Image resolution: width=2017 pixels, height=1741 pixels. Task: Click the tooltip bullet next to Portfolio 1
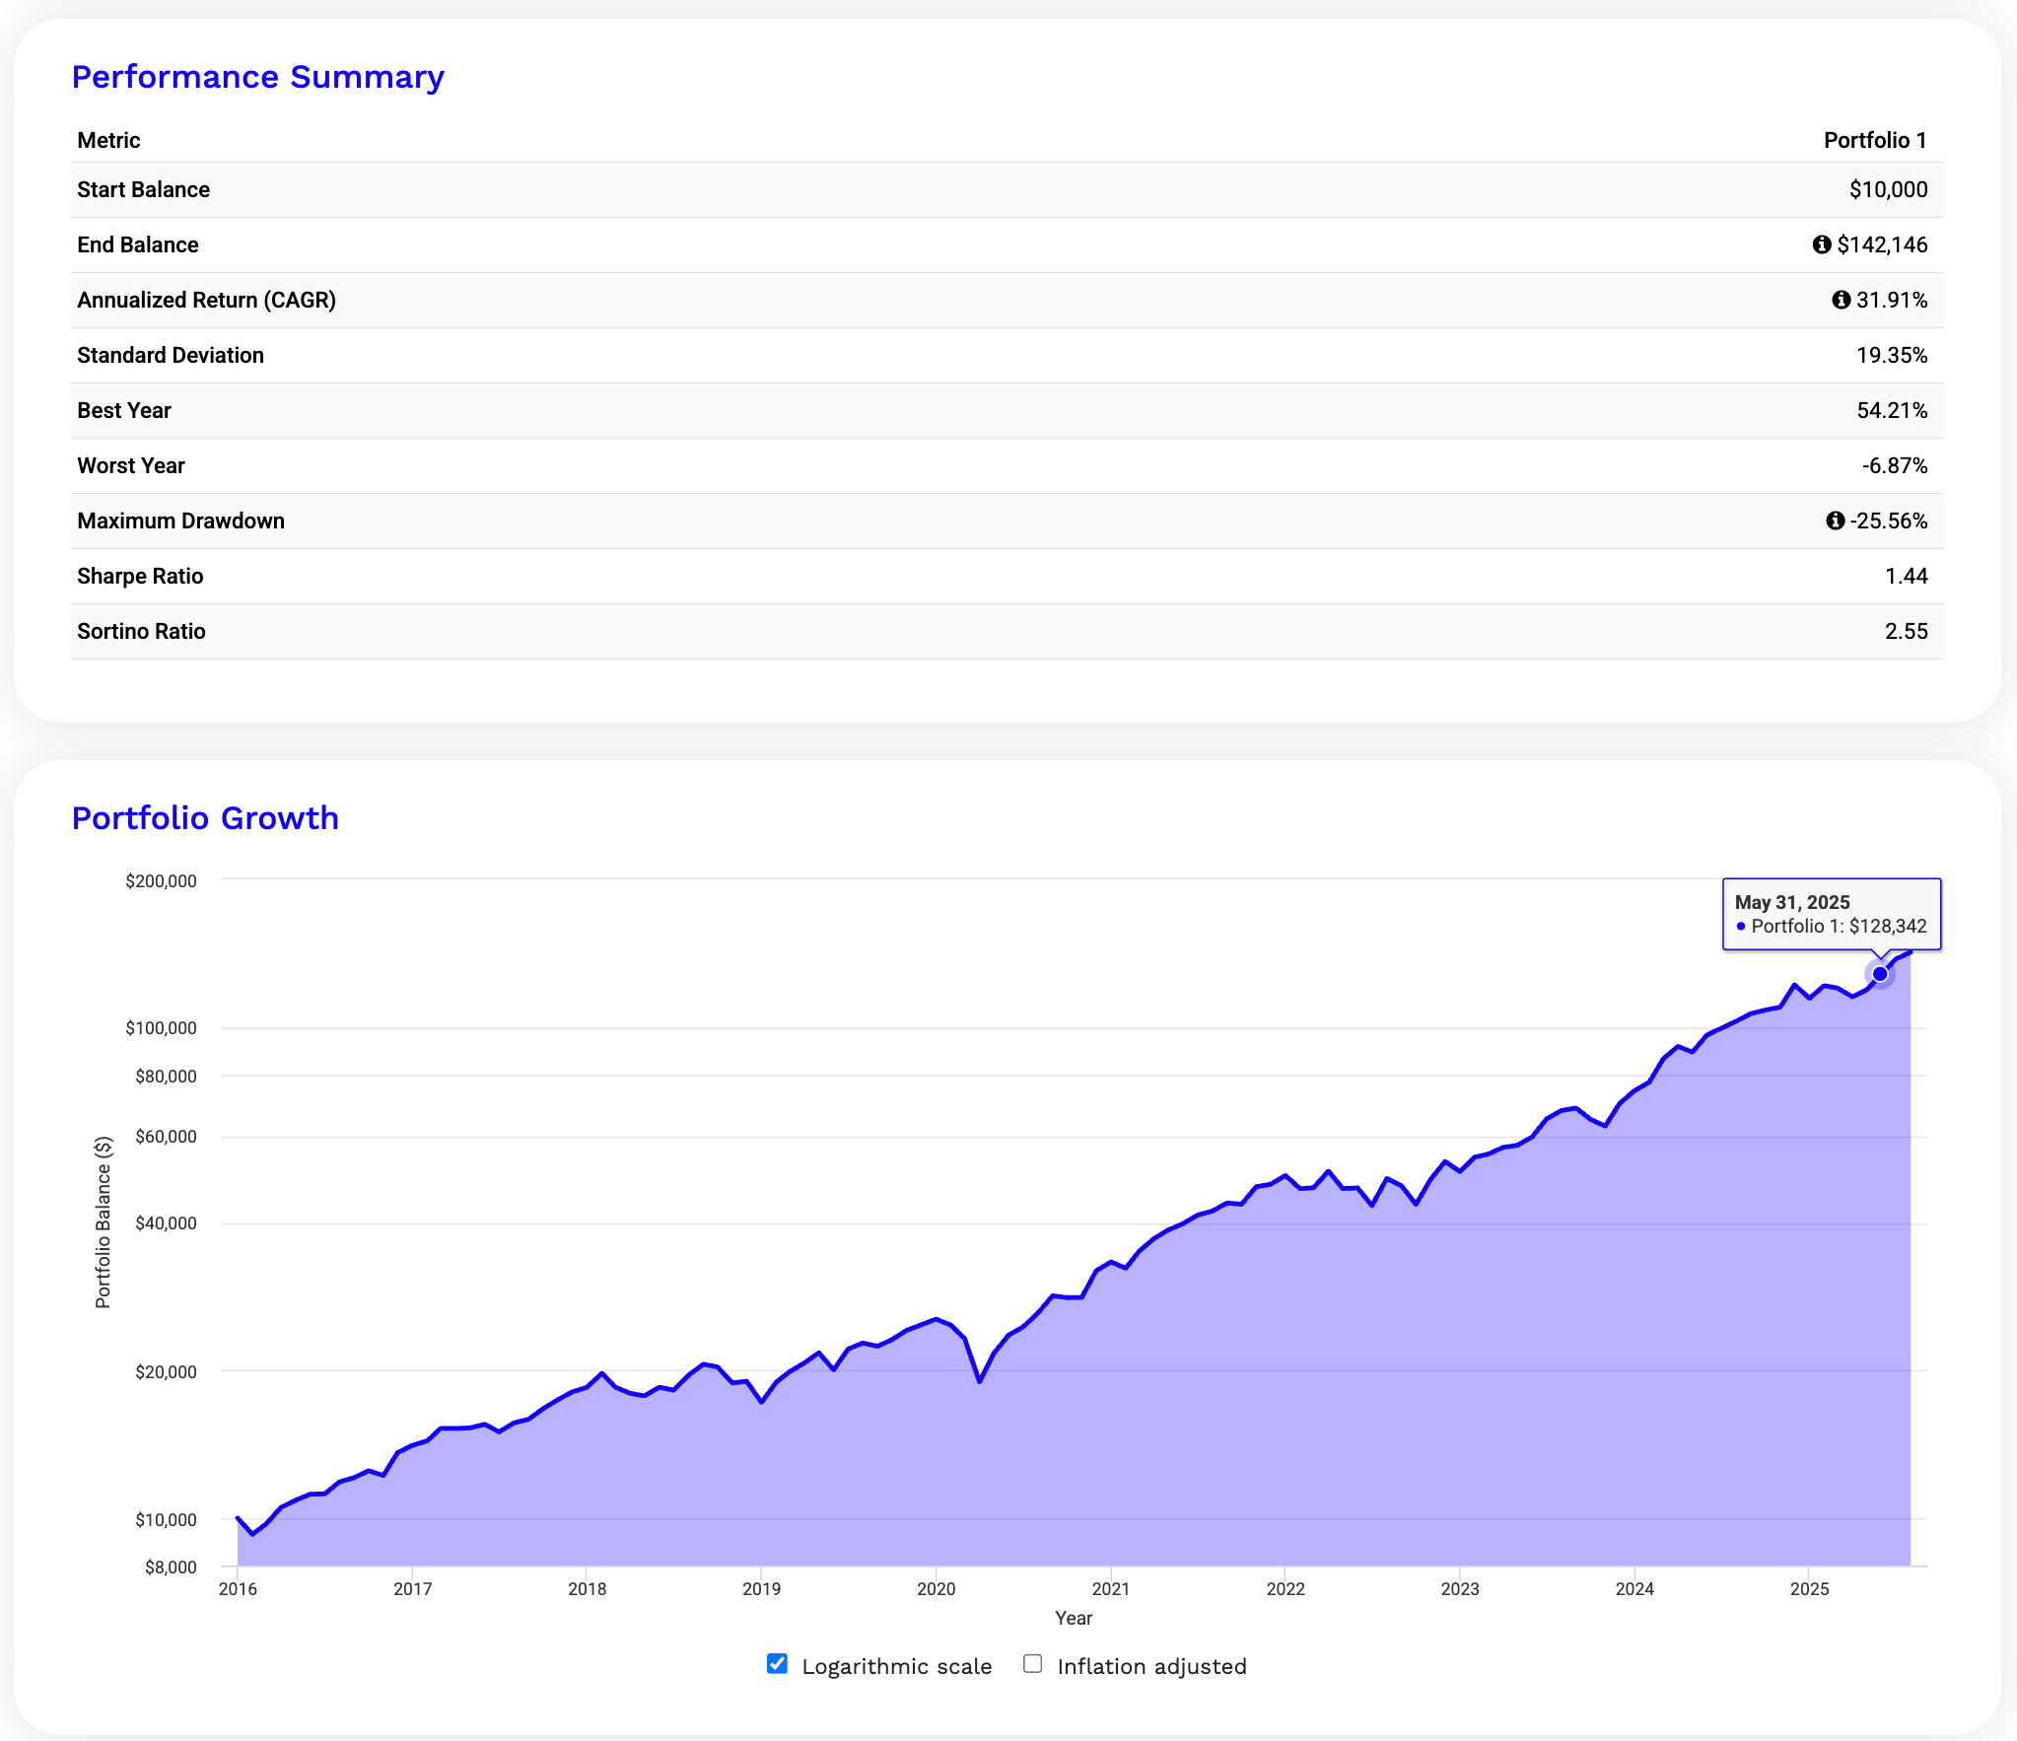pos(1741,927)
